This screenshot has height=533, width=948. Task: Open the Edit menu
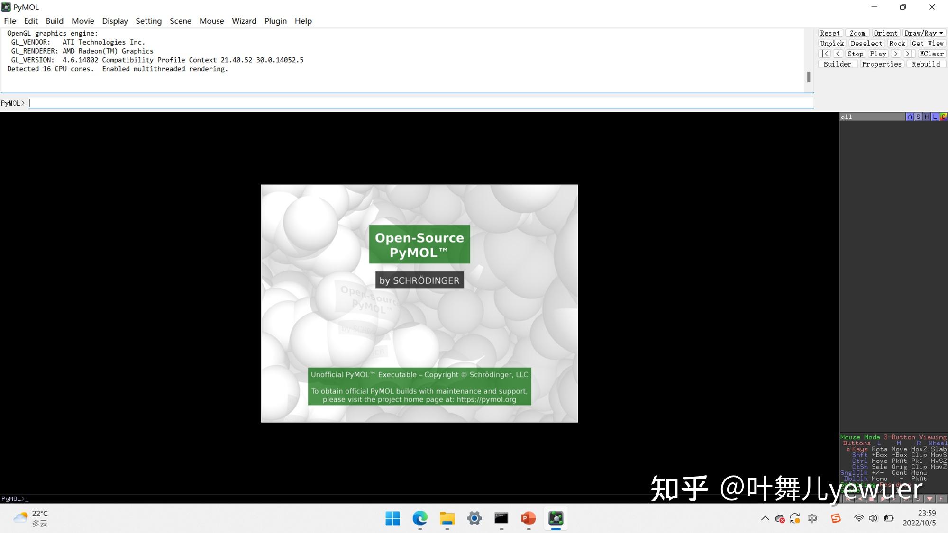pos(31,21)
